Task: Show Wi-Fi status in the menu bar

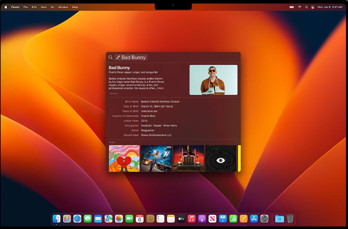Action: click(x=299, y=7)
